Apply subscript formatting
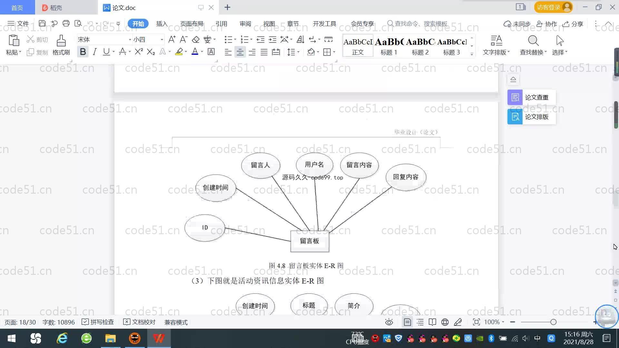619x348 pixels. tap(151, 52)
